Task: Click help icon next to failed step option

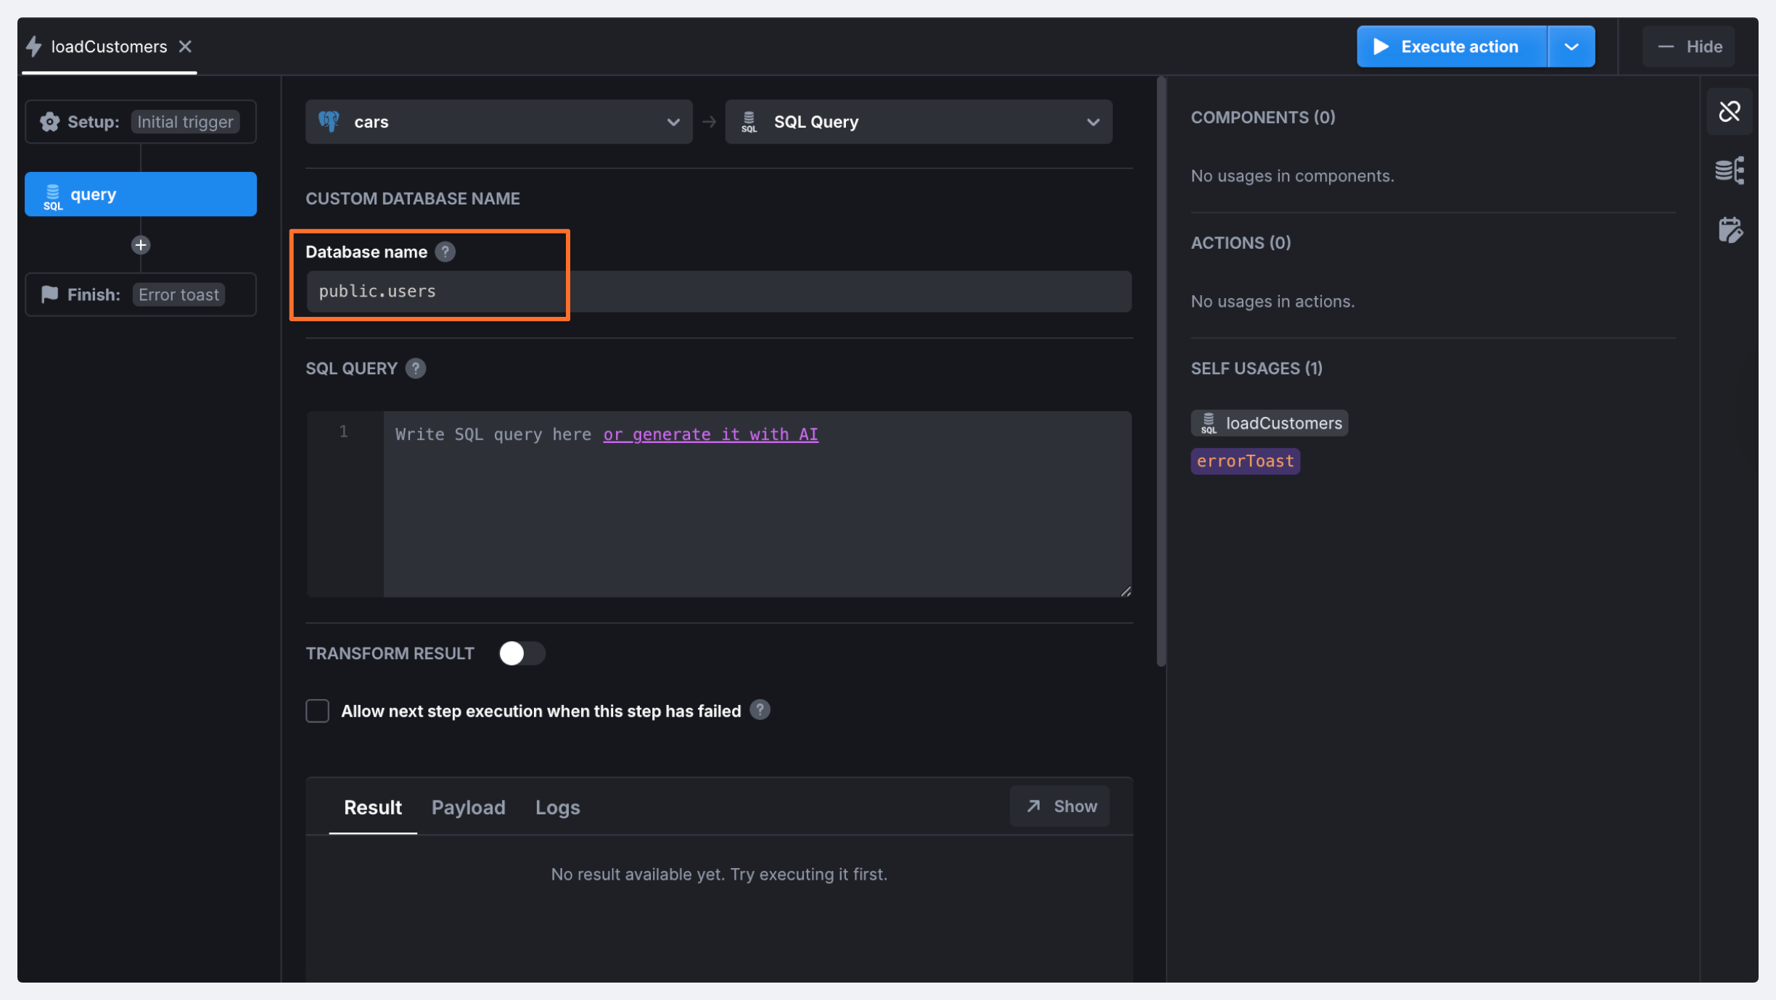Action: pos(760,710)
